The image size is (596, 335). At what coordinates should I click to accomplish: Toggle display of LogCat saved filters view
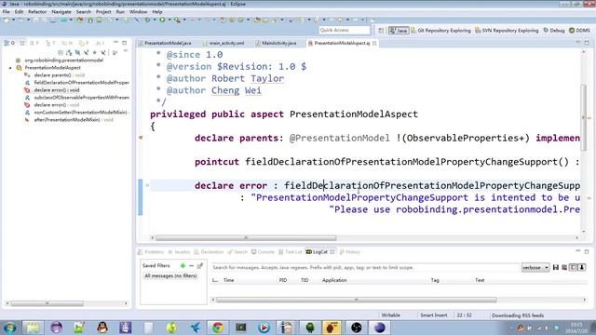[573, 267]
